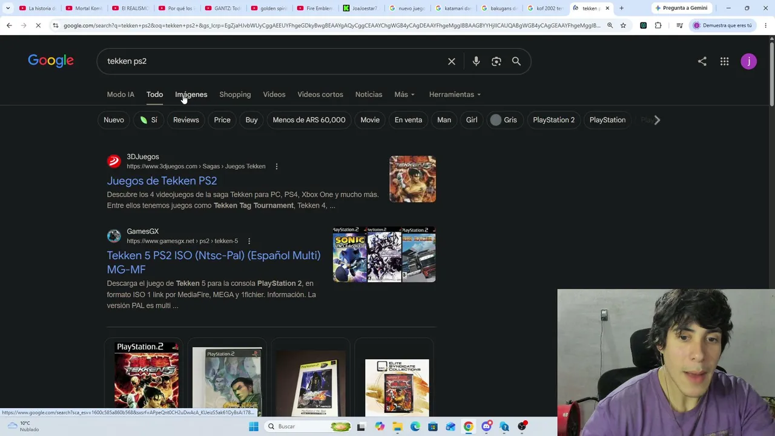
Task: Select the Todo results tab
Action: (x=154, y=94)
